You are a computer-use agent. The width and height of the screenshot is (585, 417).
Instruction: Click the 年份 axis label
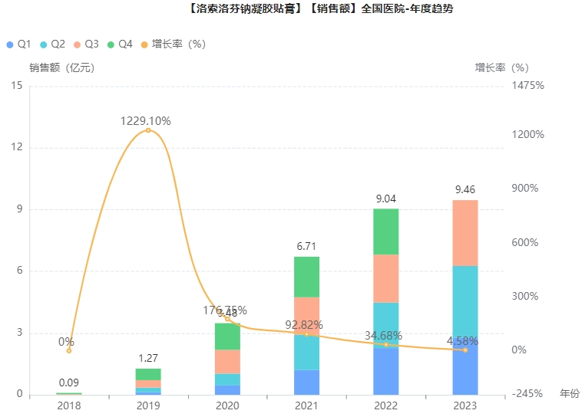pos(570,393)
